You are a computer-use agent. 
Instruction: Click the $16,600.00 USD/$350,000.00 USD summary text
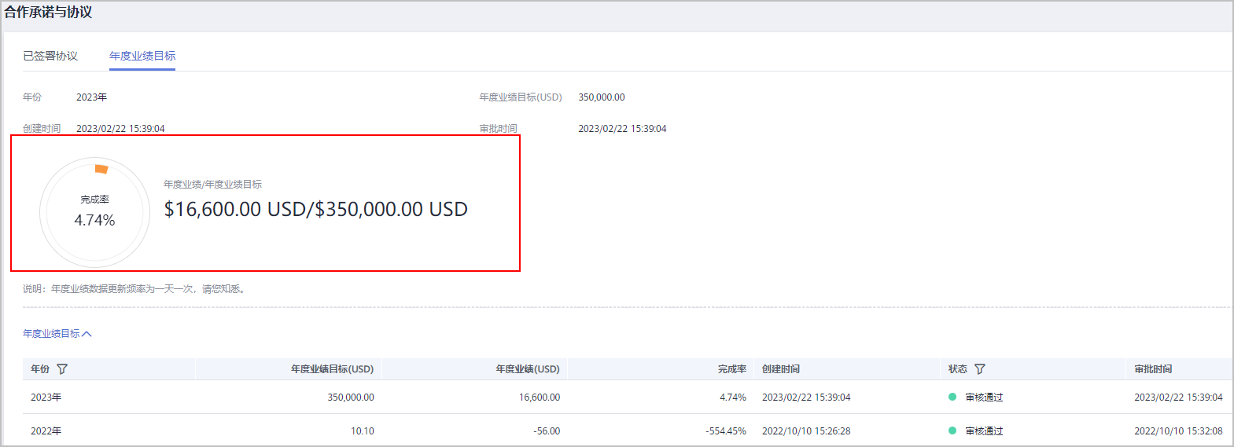315,209
